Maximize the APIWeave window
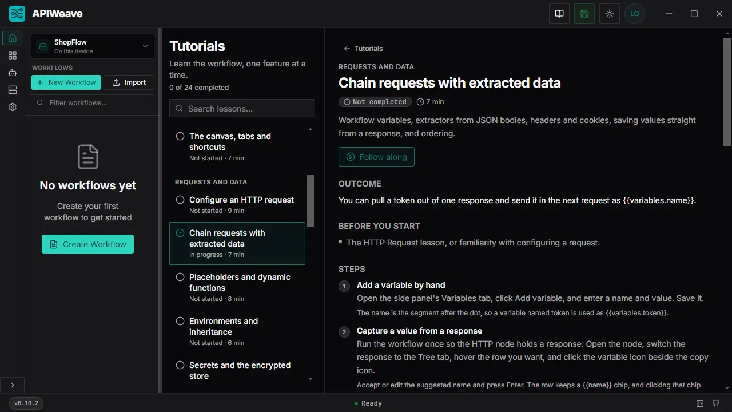 [x=694, y=14]
